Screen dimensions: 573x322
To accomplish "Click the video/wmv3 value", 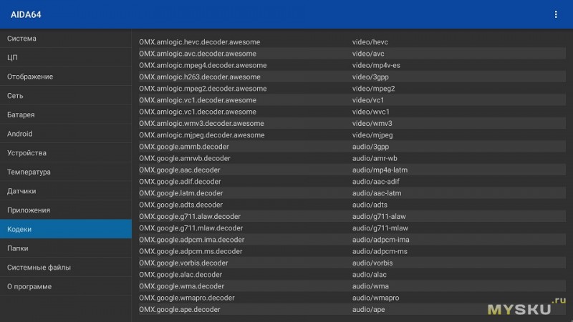I will point(372,123).
